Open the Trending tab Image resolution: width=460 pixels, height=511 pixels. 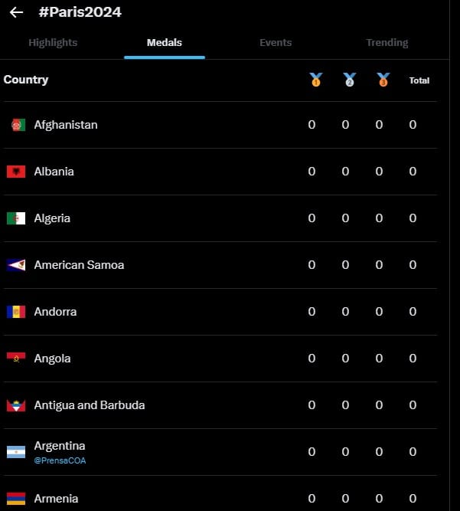coord(387,43)
